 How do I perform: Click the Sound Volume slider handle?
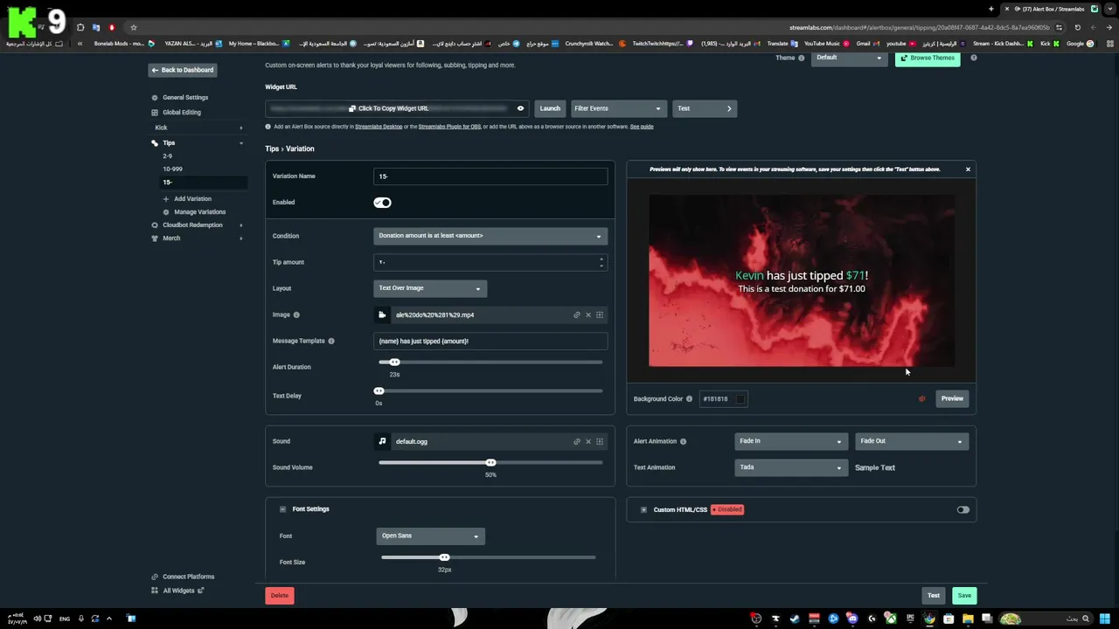(x=490, y=463)
